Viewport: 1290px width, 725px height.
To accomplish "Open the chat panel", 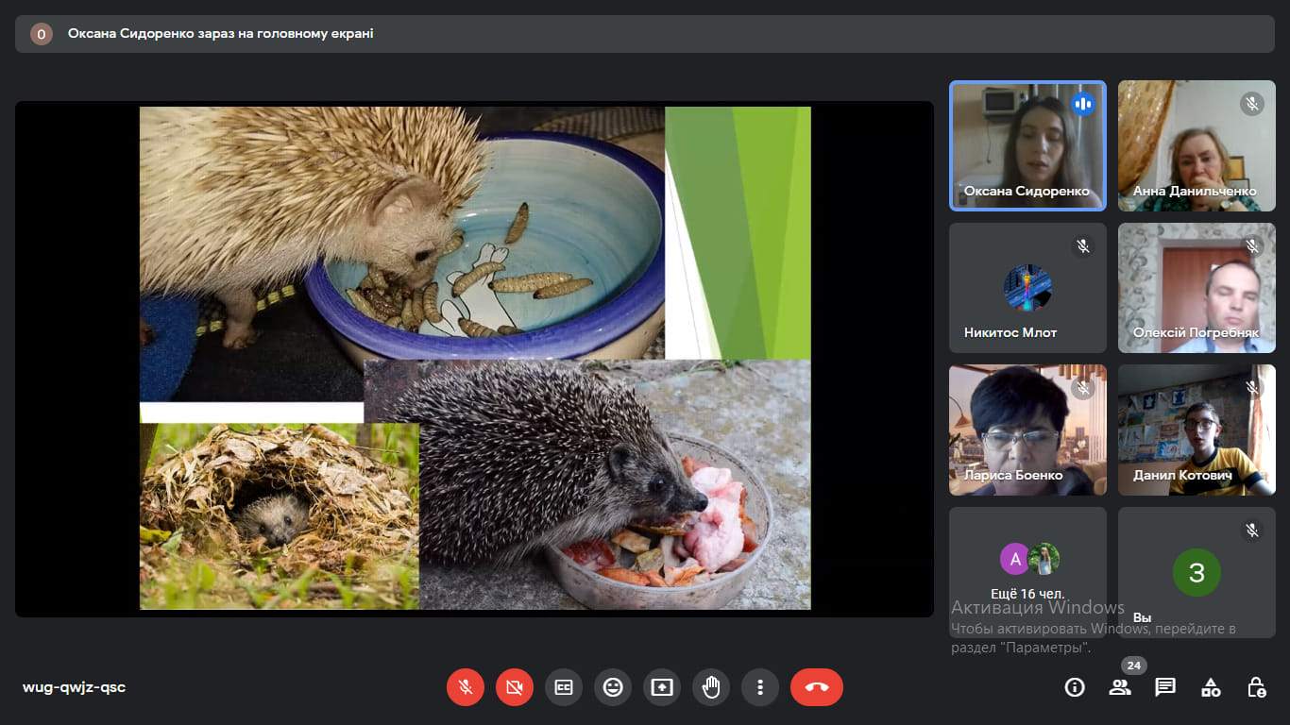I will [1165, 687].
